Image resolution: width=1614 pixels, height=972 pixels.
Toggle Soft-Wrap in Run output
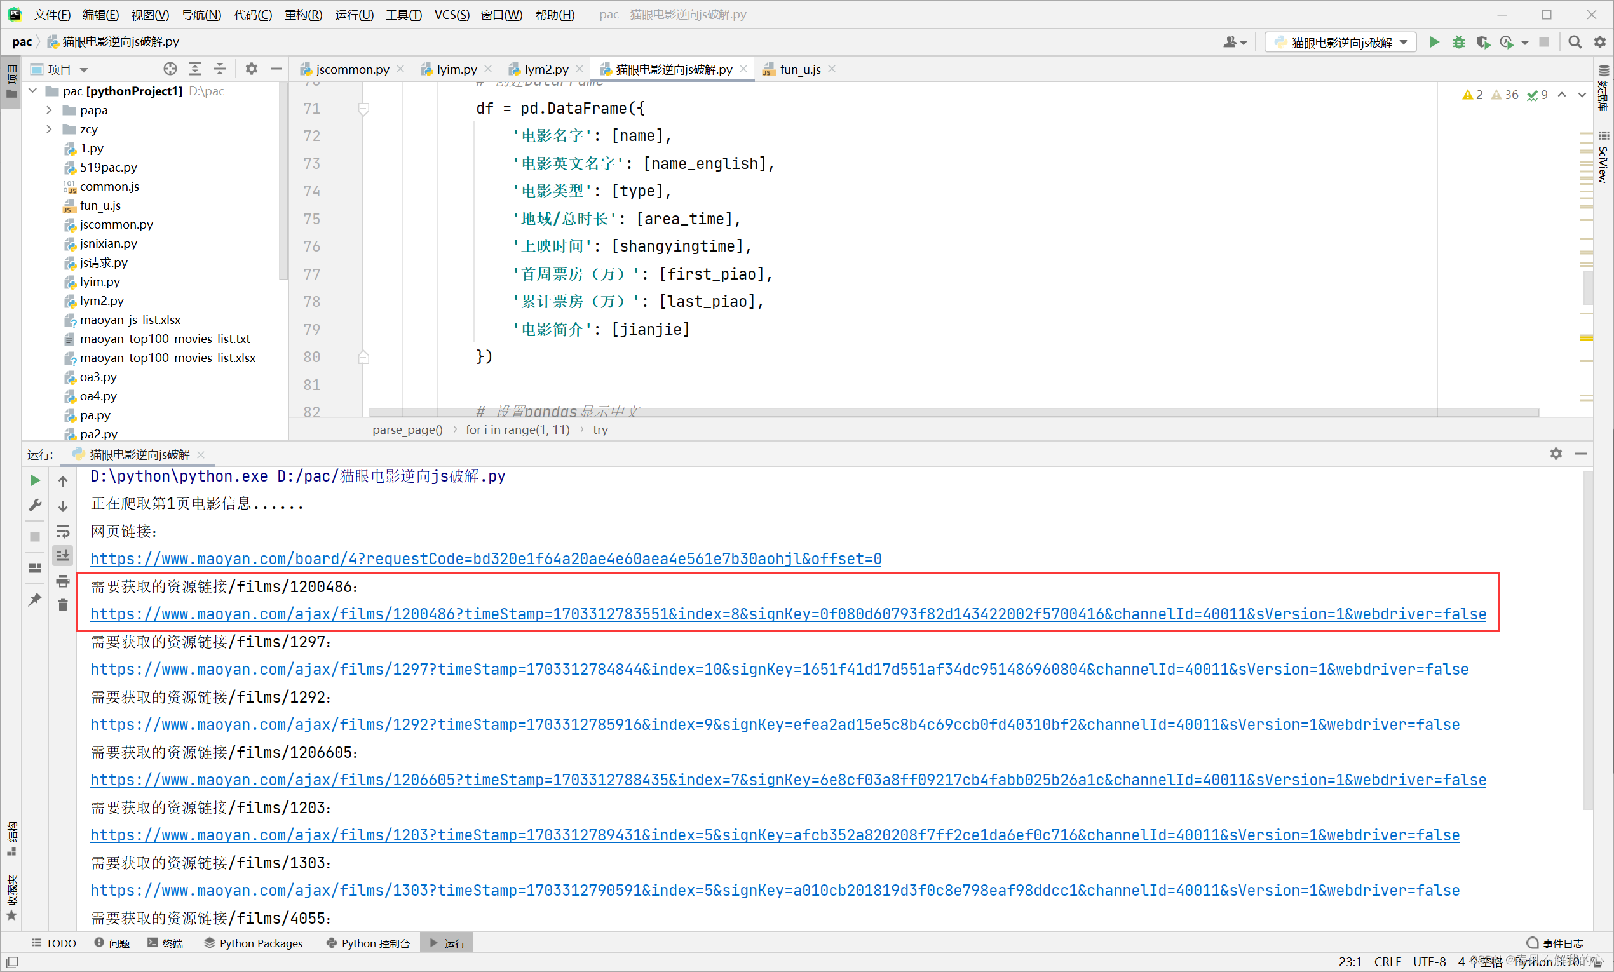[x=63, y=530]
